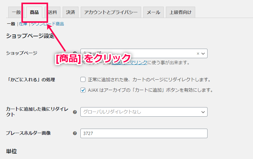Show help for カートに追加した後にリダイレクト
The image size is (253, 159).
75,112
